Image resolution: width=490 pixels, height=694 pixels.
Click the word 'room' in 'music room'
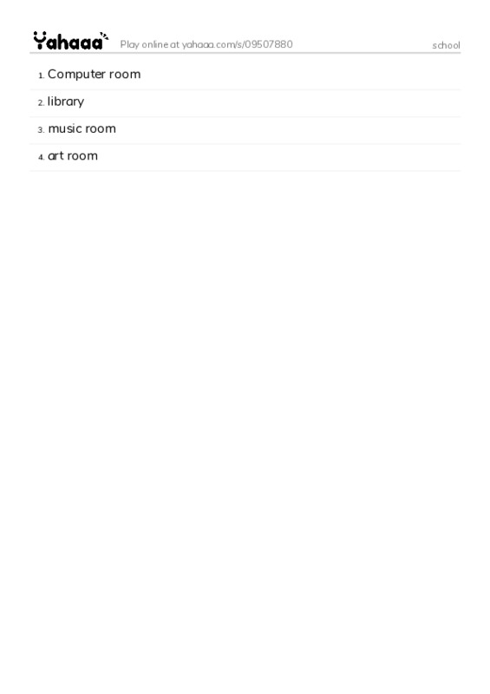(x=101, y=128)
